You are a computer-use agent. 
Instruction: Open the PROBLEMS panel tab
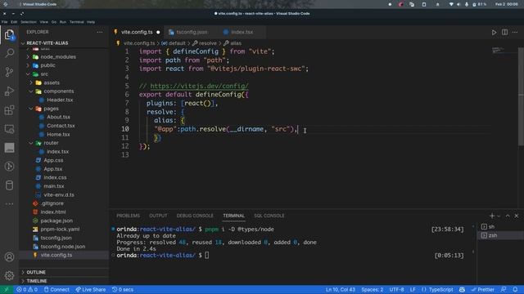(x=128, y=216)
